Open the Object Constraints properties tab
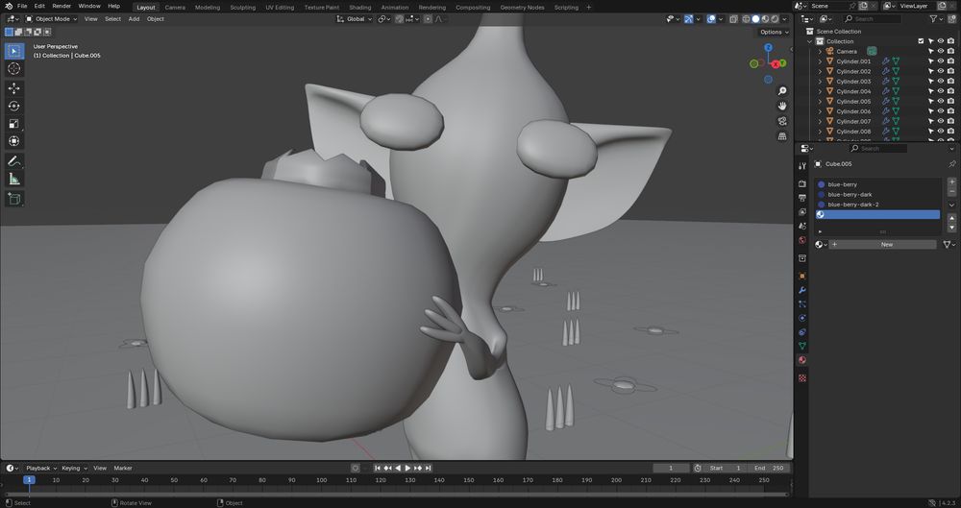 (x=802, y=332)
